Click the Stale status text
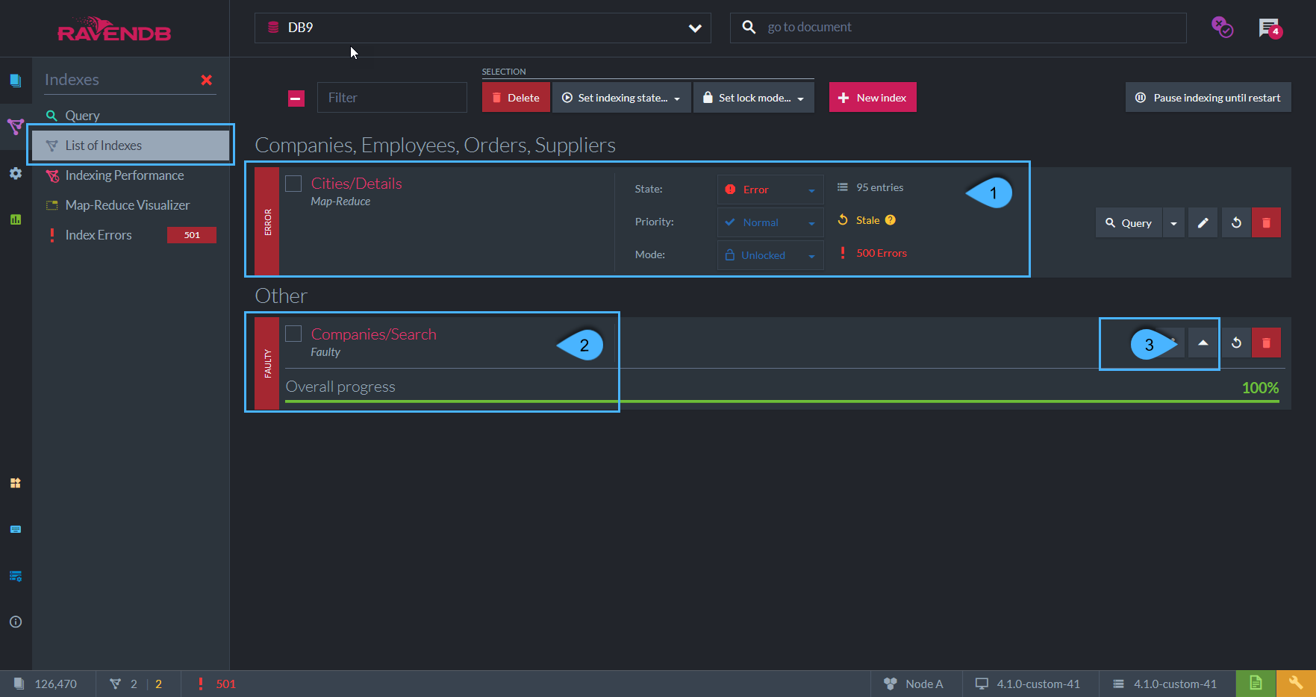Image resolution: width=1316 pixels, height=697 pixels. click(x=867, y=220)
